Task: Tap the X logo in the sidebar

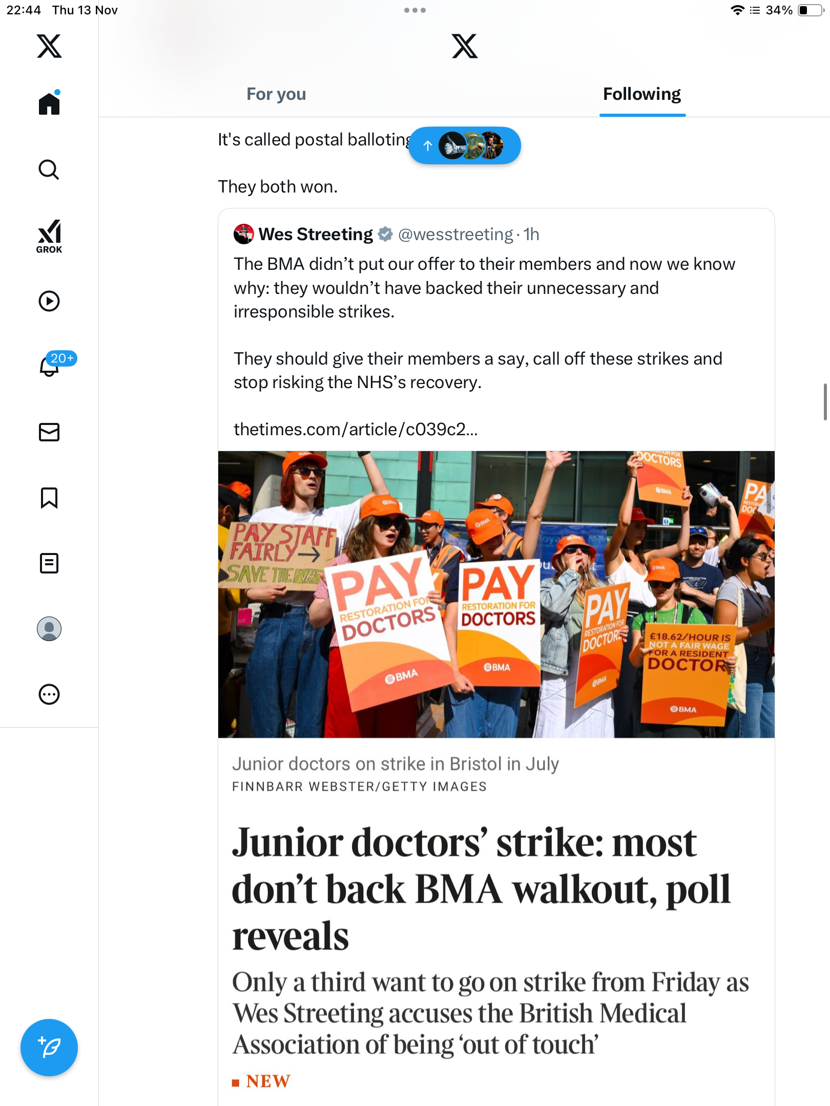Action: (49, 46)
